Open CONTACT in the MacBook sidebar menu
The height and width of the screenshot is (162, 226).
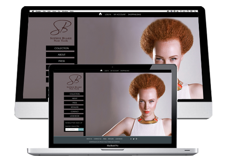point(74,112)
